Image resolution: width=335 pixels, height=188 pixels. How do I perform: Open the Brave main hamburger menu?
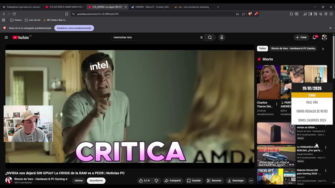[331, 14]
